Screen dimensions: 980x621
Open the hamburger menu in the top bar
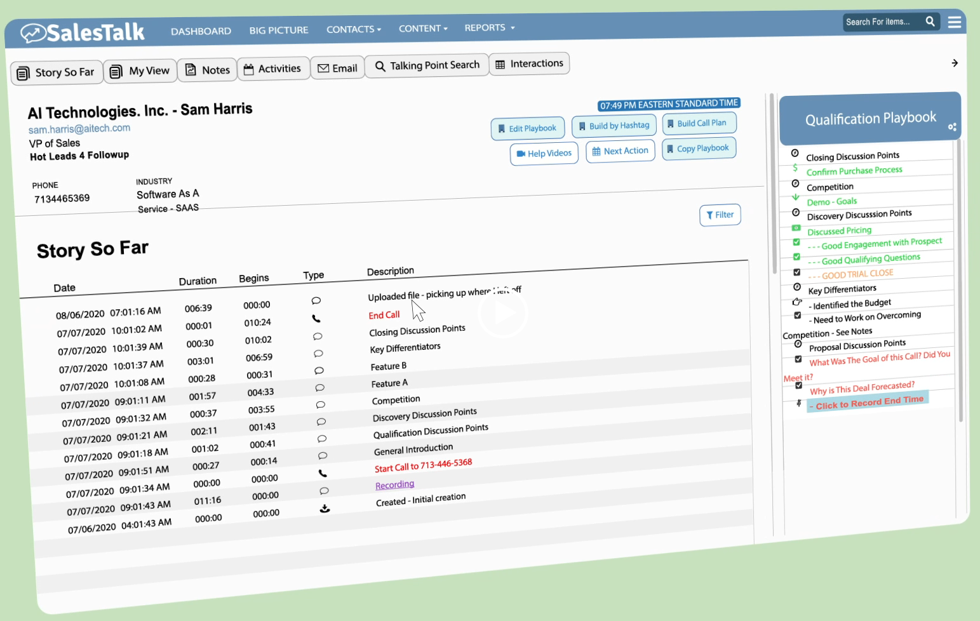click(954, 22)
